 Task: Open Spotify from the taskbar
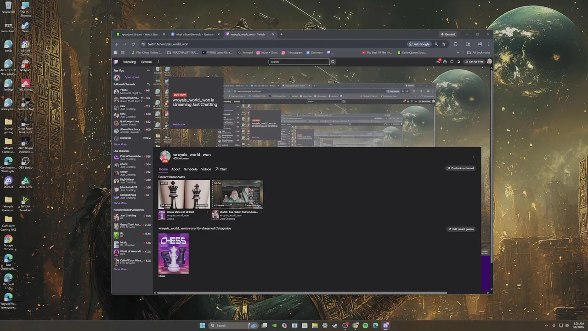pyautogui.click(x=365, y=325)
